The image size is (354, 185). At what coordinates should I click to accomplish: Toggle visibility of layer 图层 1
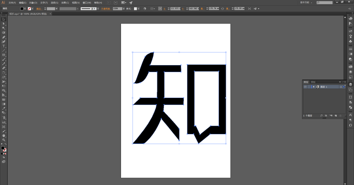coord(305,87)
